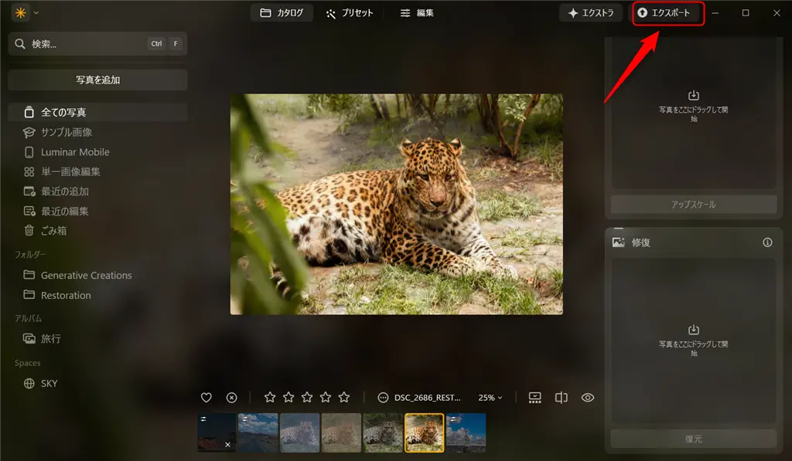Click the info icon in the 修復 panel
Screen dimensions: 792x461
click(x=767, y=242)
